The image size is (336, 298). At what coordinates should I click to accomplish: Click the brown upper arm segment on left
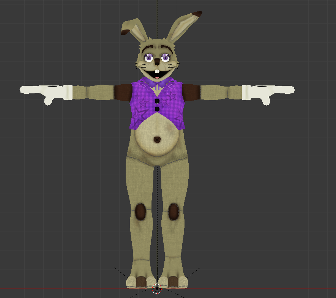pyautogui.click(x=123, y=93)
